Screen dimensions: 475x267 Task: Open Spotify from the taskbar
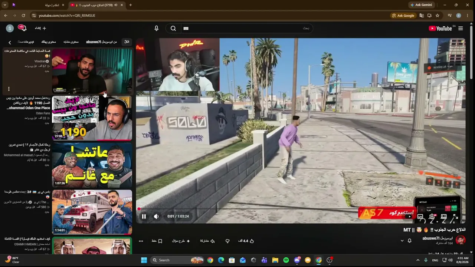click(286, 260)
